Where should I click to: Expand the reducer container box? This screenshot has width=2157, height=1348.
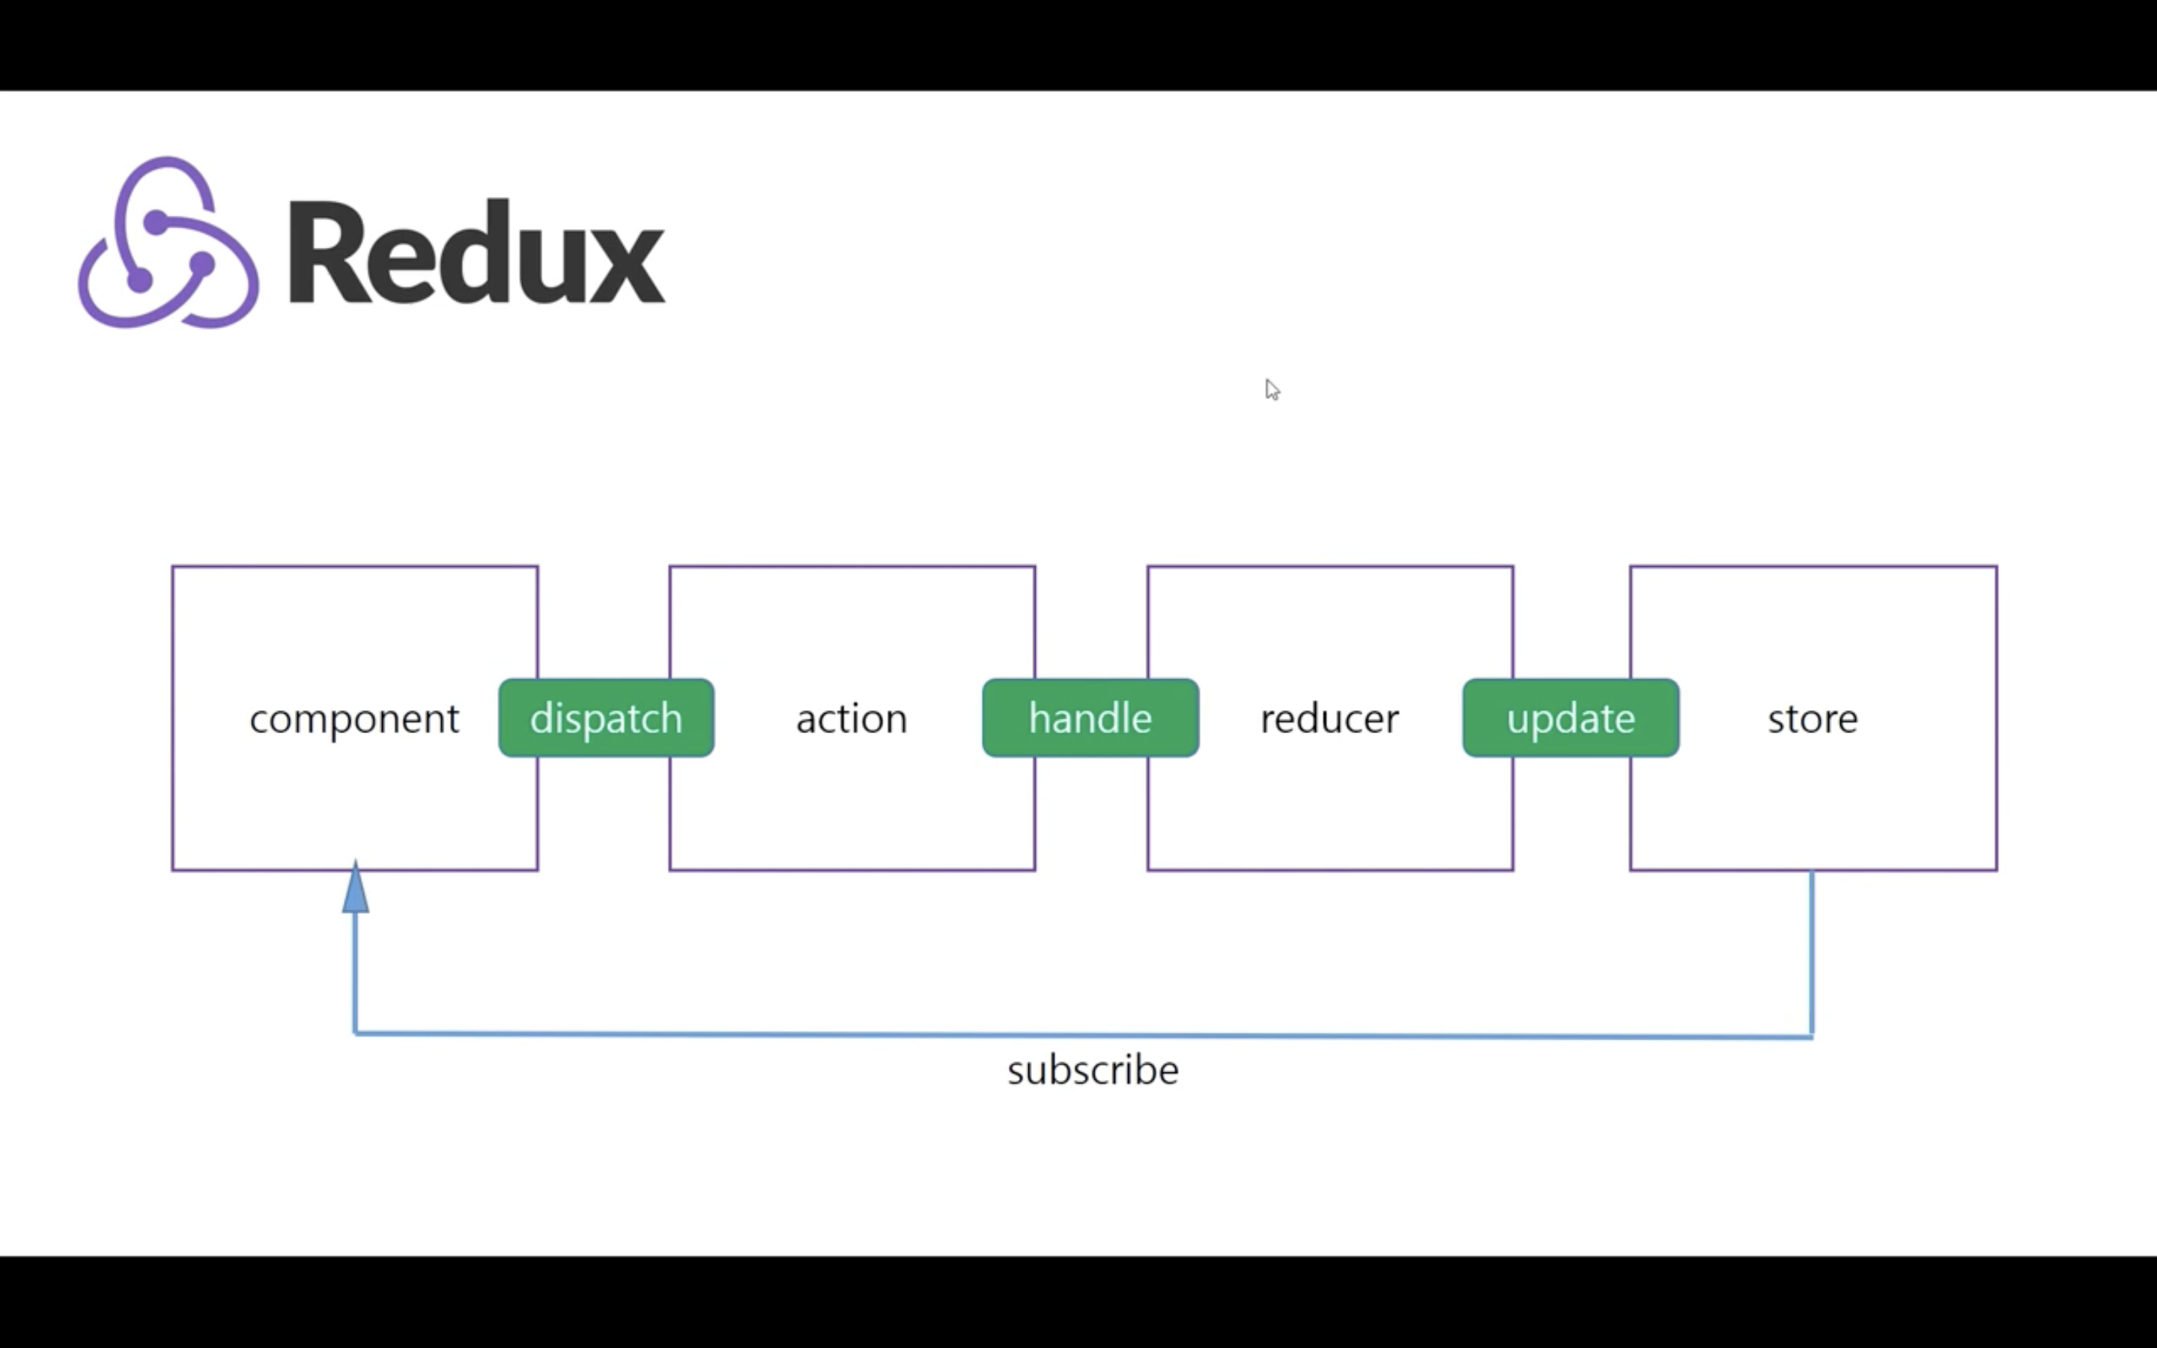1329,716
